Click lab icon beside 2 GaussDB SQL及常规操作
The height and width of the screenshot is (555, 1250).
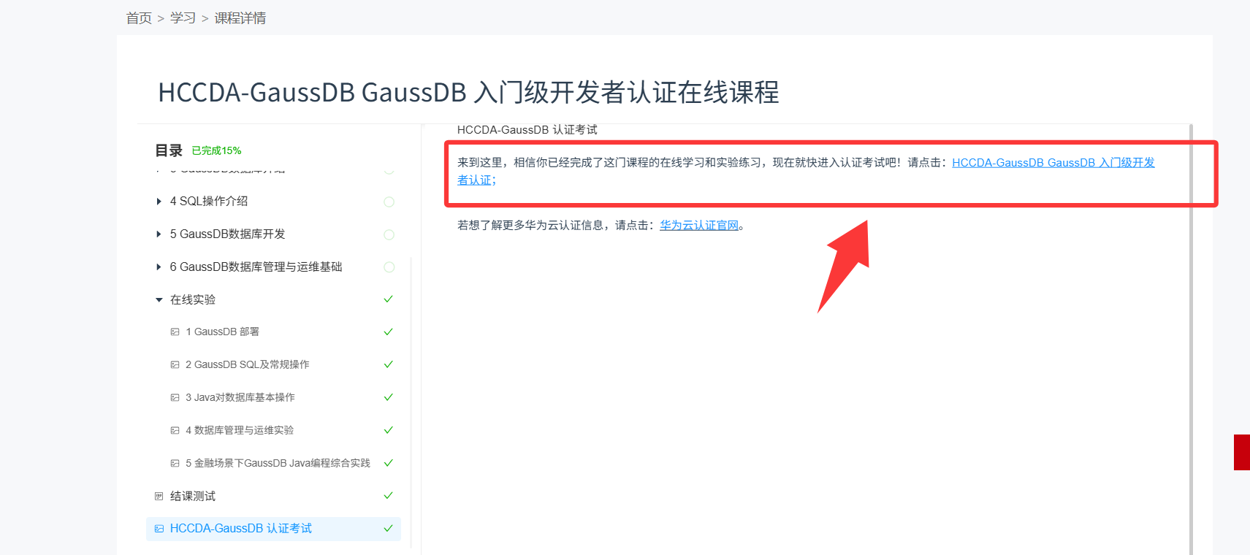pyautogui.click(x=175, y=365)
